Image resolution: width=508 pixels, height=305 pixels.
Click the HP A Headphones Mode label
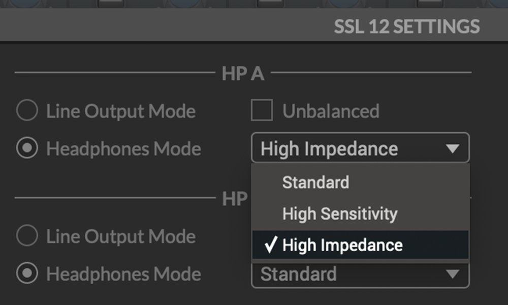tap(123, 148)
